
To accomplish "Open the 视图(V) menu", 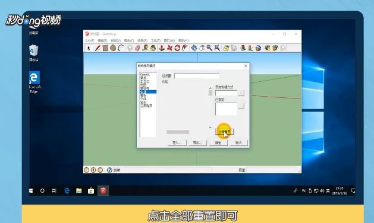I will 116,41.
